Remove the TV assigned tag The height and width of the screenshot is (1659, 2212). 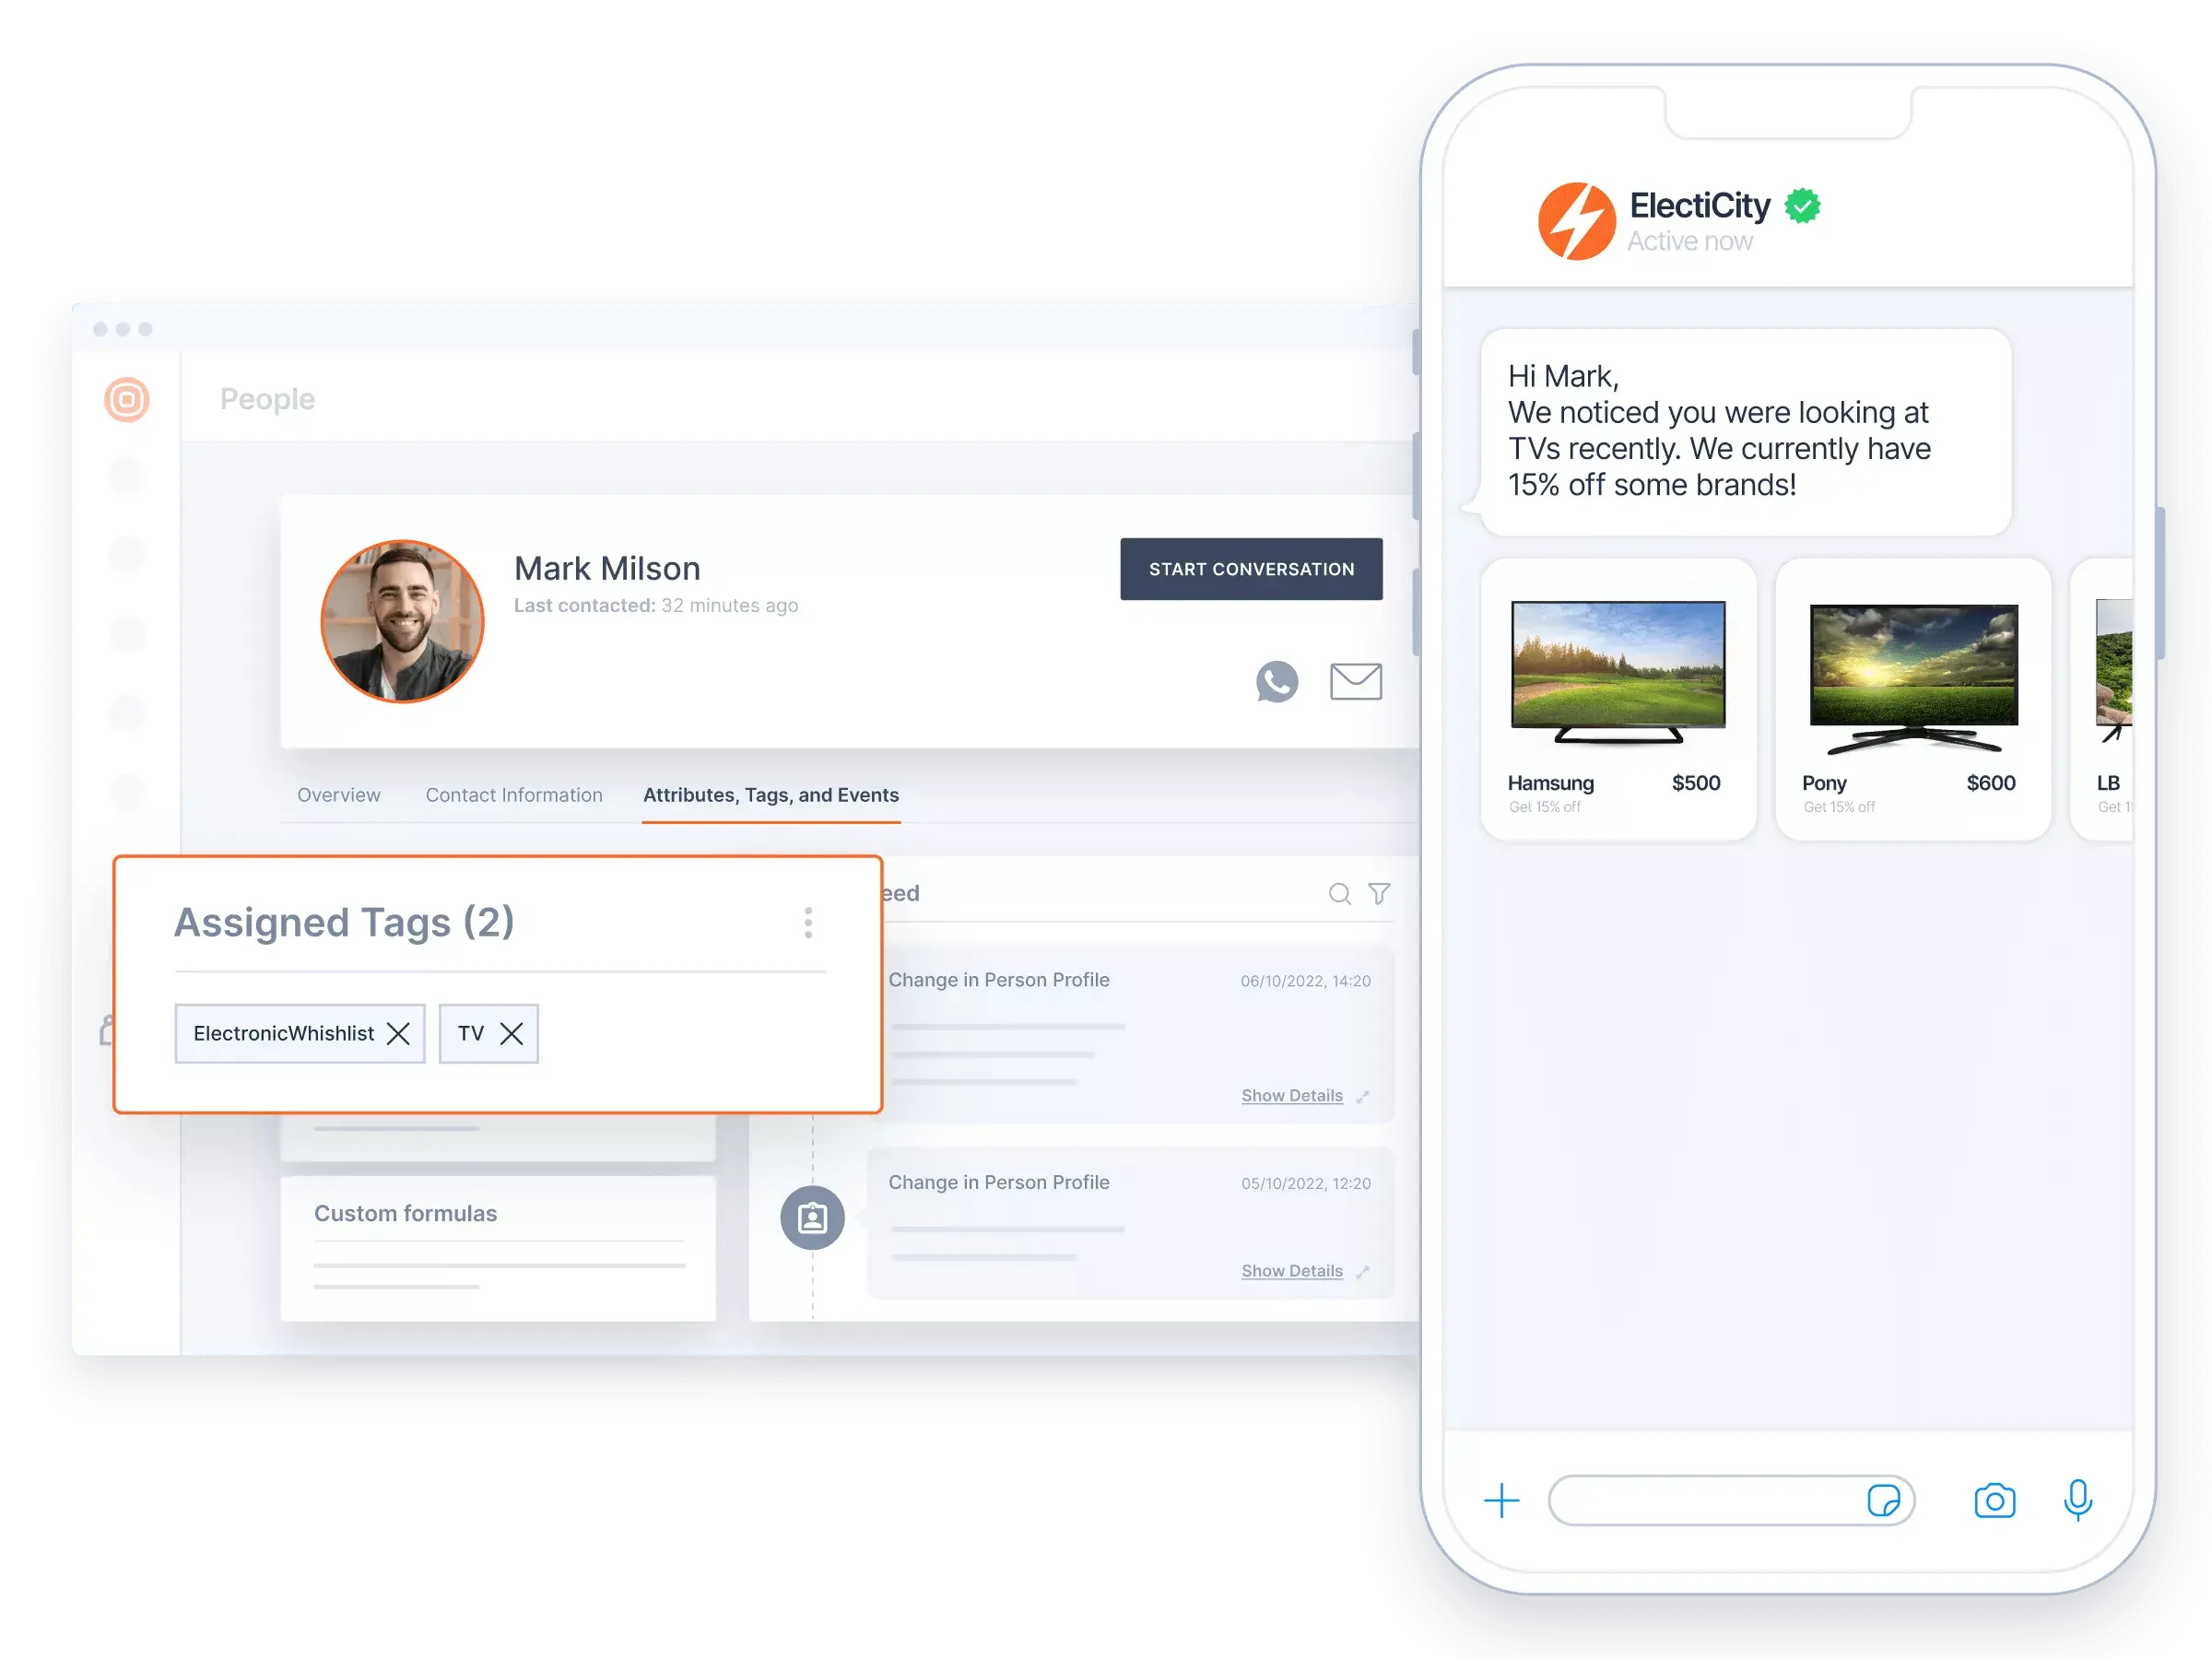click(511, 1033)
